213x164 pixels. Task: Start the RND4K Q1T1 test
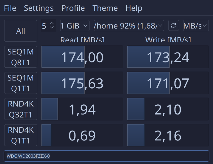pos(21,135)
